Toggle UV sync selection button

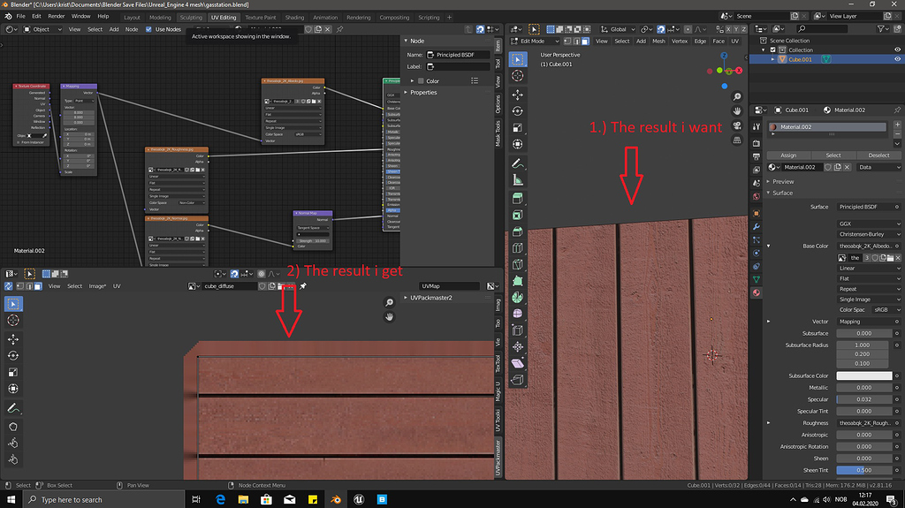coord(9,285)
